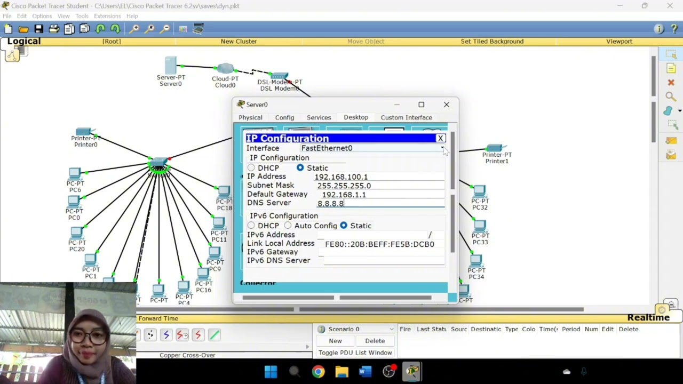Undo the last action
The width and height of the screenshot is (683, 384).
(x=100, y=29)
